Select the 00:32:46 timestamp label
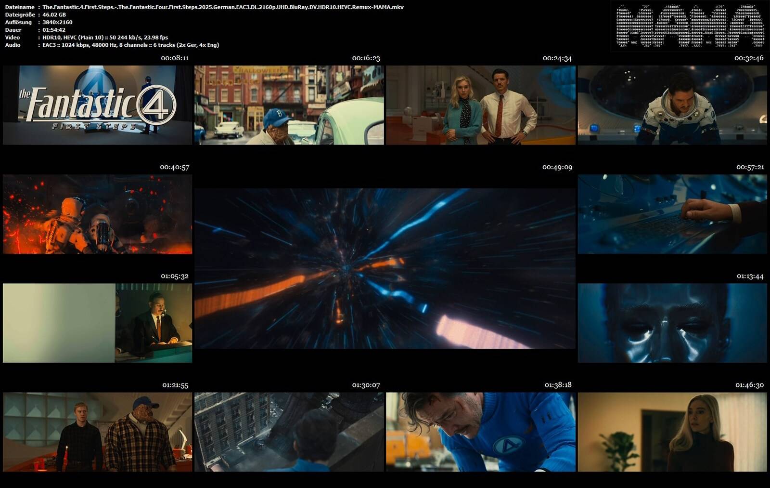 pyautogui.click(x=749, y=58)
